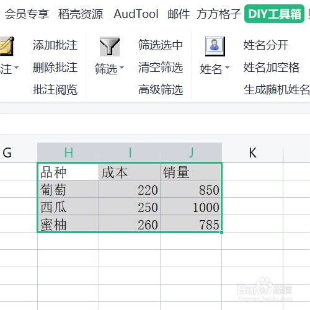The image size is (310, 310).
Task: Click the cell containing 蜜柚
Action: [x=68, y=223]
